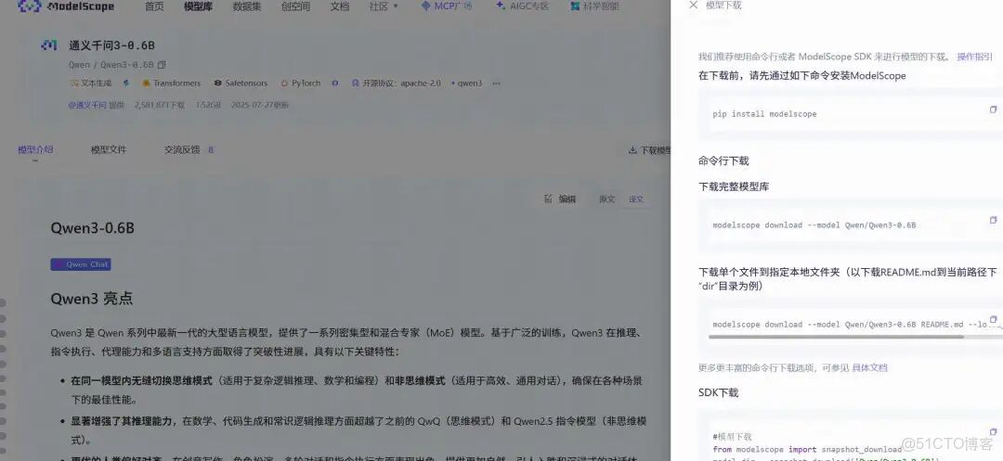Click the Qwen3 亮点 heading
1003x461 pixels.
pyautogui.click(x=91, y=299)
